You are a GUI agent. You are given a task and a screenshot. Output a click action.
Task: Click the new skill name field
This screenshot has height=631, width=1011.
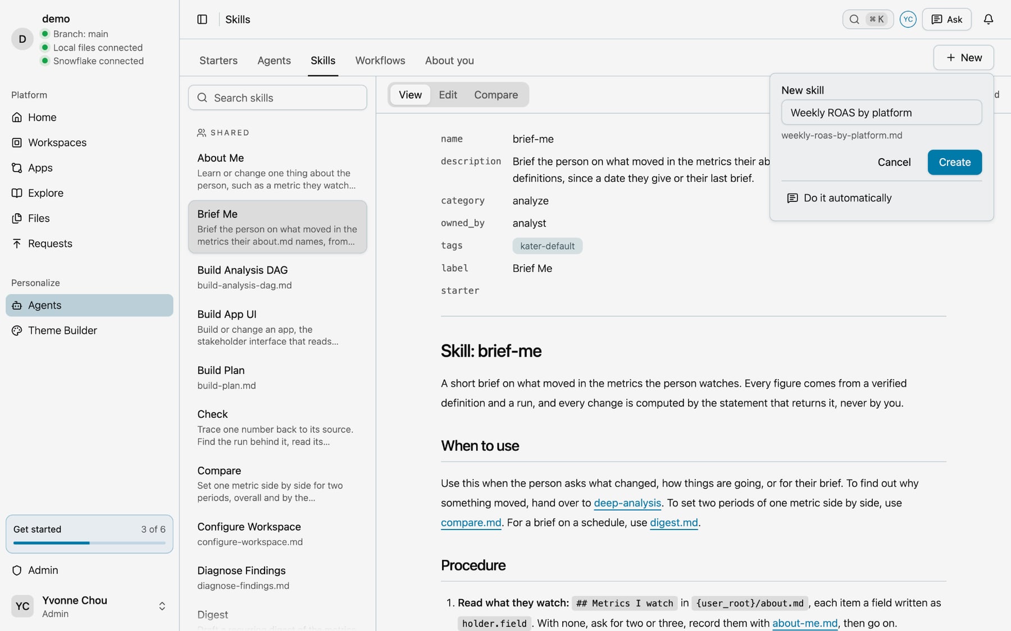[x=881, y=113]
